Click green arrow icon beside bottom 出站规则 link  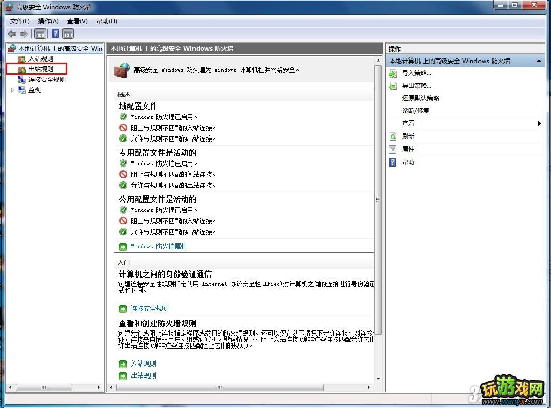[123, 376]
